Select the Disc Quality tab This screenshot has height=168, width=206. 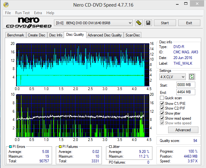click(75, 35)
